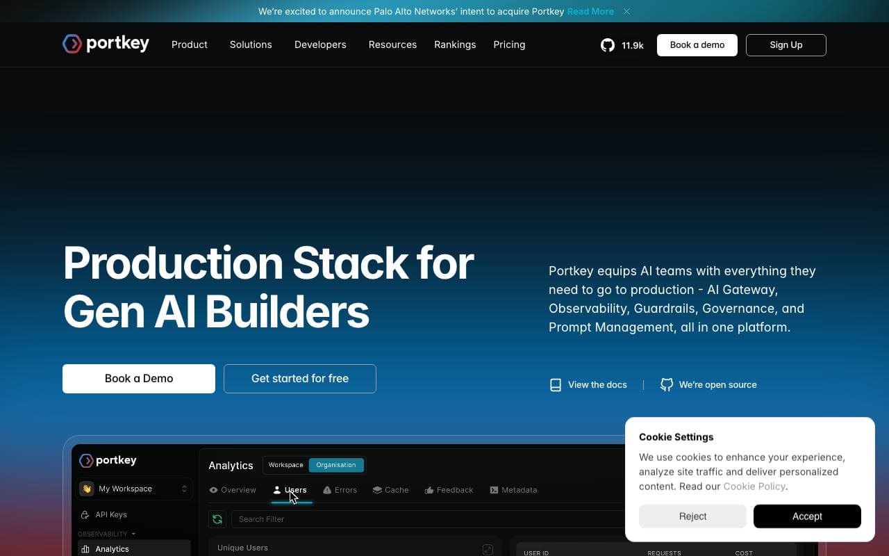Switch to the Users analytics tab
This screenshot has width=889, height=556.
point(290,490)
